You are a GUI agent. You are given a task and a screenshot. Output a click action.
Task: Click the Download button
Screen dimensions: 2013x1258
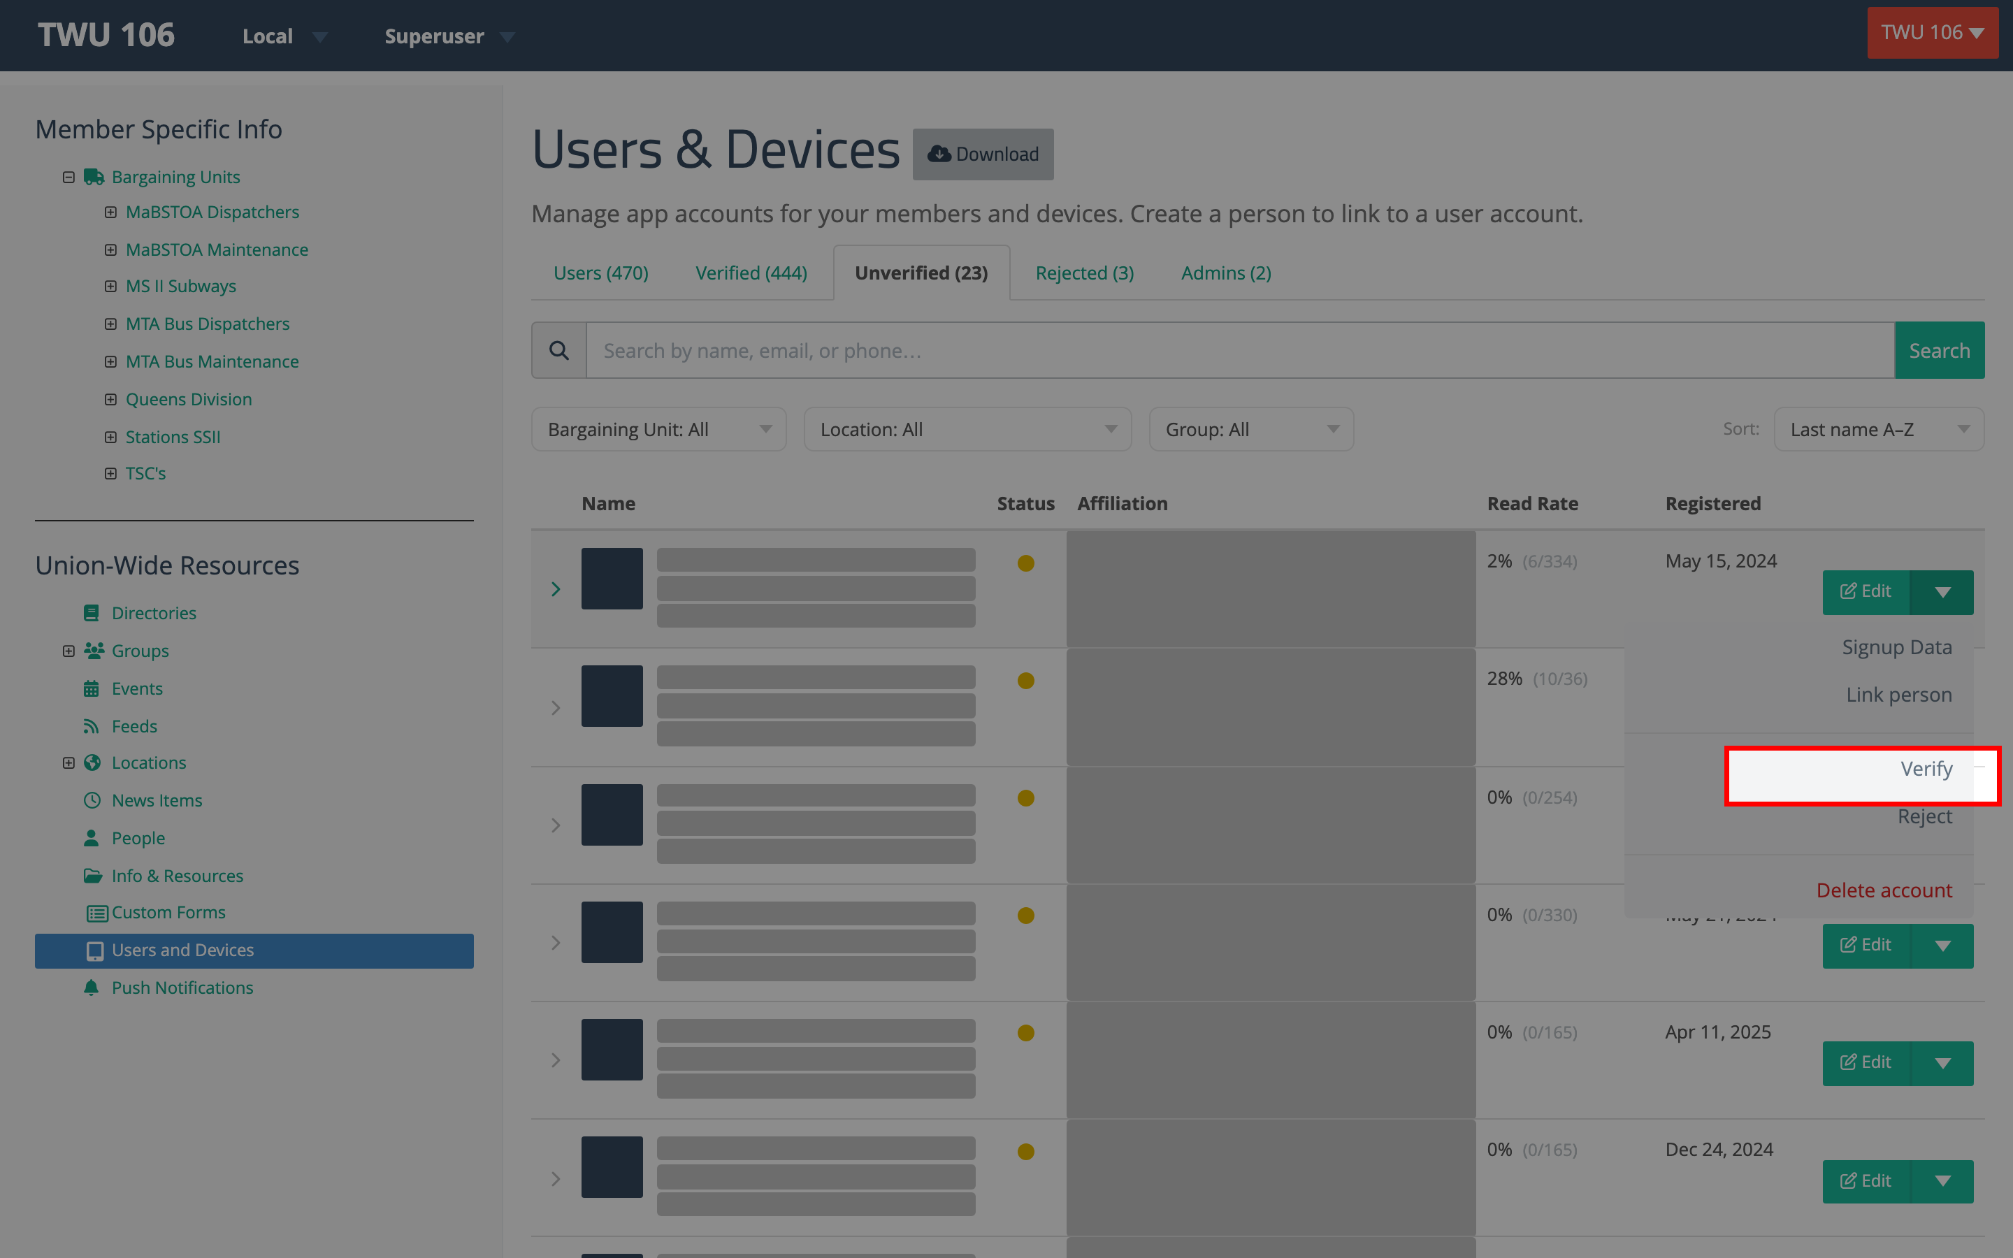[x=983, y=154]
